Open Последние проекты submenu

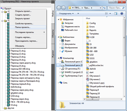tap(28, 32)
